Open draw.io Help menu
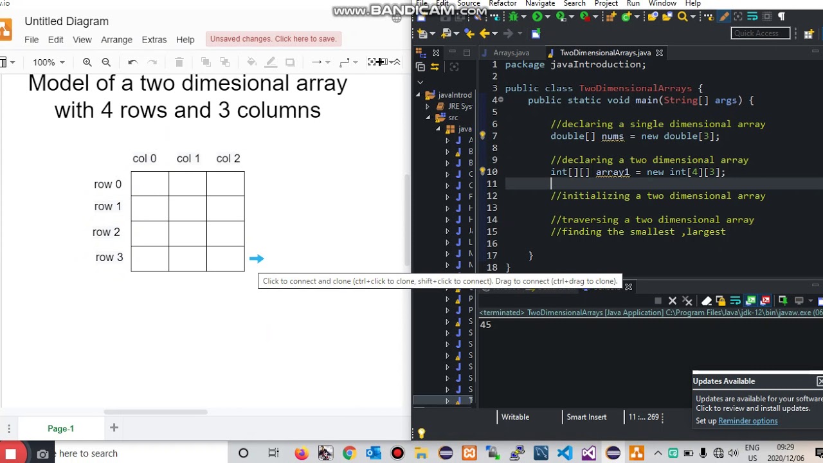823x463 pixels. point(185,40)
